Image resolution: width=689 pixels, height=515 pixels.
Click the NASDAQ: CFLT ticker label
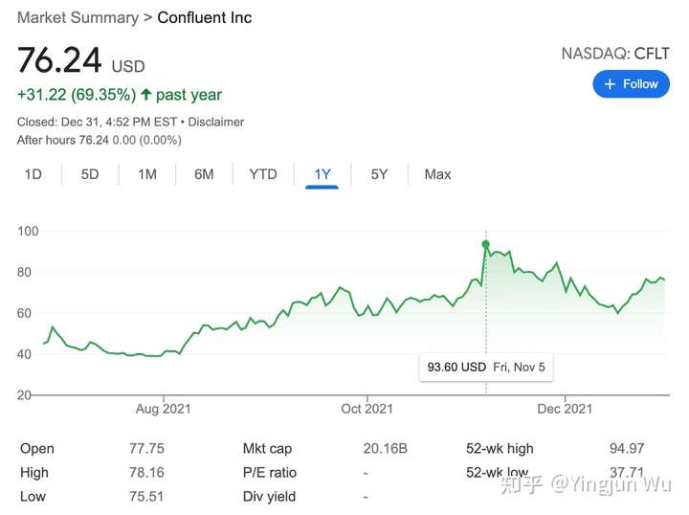(x=615, y=54)
